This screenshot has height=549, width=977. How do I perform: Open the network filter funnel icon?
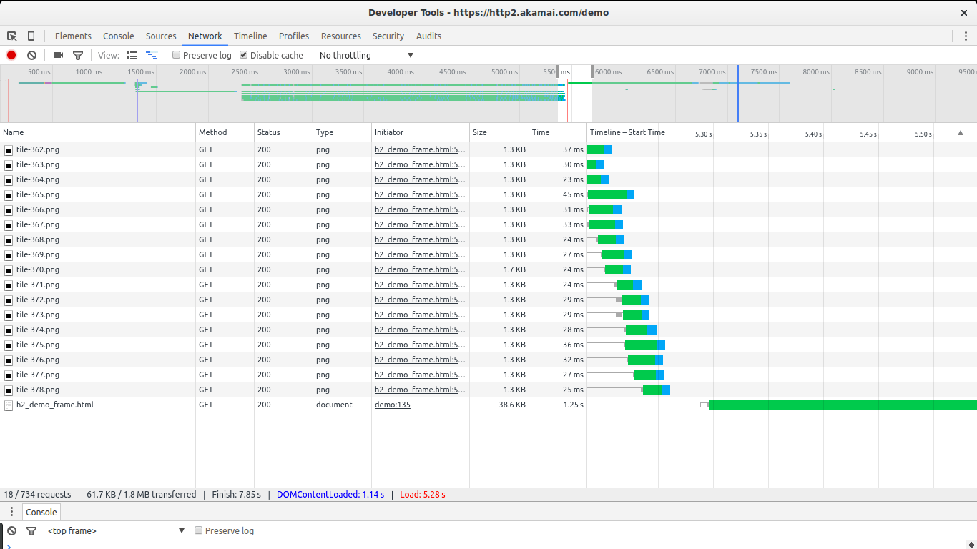(x=78, y=55)
